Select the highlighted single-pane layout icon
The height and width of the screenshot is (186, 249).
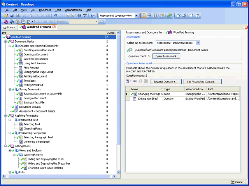point(143,15)
